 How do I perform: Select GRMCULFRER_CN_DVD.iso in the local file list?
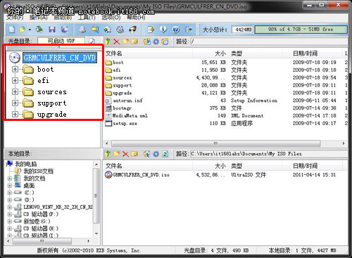[141, 175]
